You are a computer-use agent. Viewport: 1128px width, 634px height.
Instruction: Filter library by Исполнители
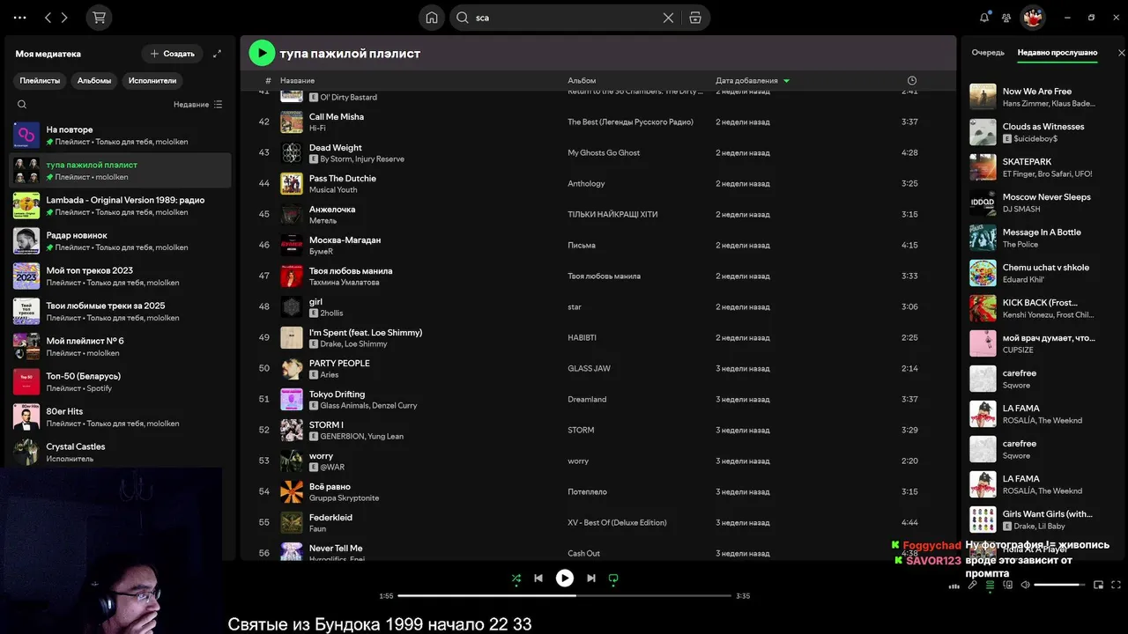[152, 80]
